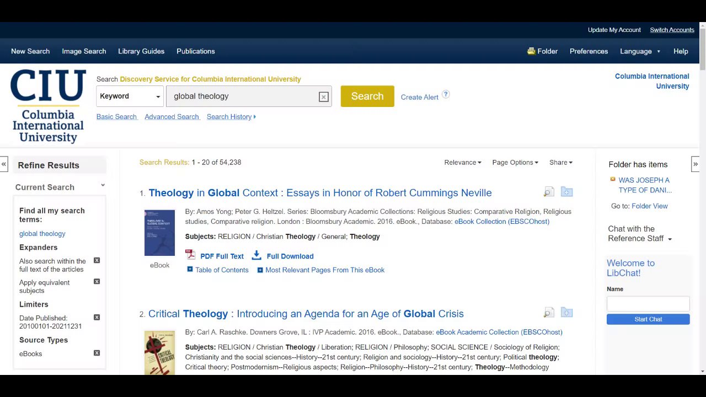Collapse the Current Search section
Image resolution: width=706 pixels, height=397 pixels.
(103, 186)
